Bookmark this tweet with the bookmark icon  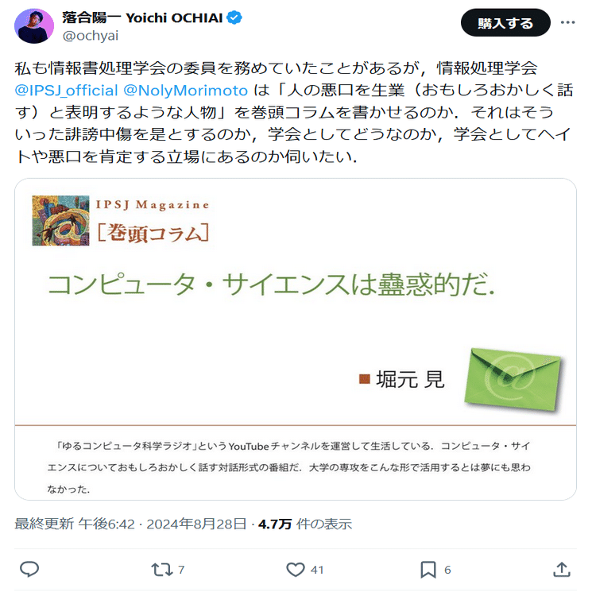pyautogui.click(x=428, y=569)
